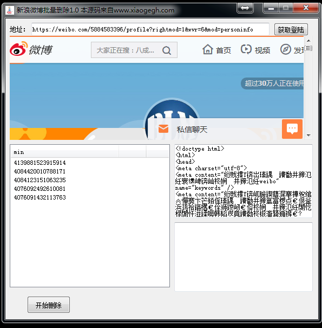The width and height of the screenshot is (322, 328).
Task: Open the 发现 compass icon
Action: coord(285,49)
